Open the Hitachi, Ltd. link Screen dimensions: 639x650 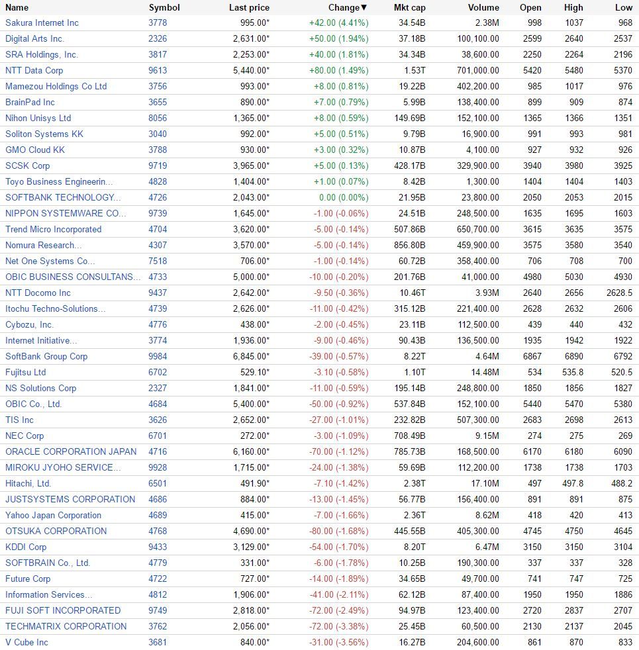coord(28,483)
